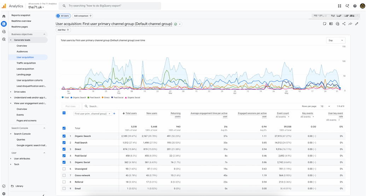366x196 pixels.
Task: Click the icon above the settings gear
Action: point(4,186)
